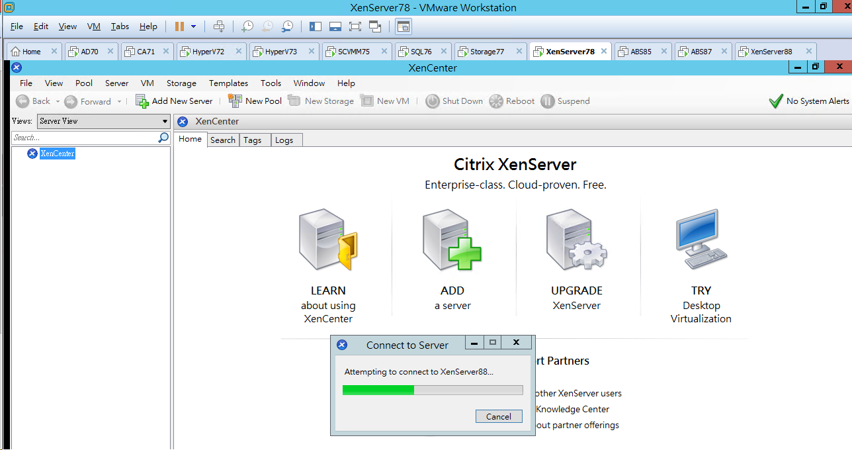
Task: Open VMware VM menu
Action: 94,26
